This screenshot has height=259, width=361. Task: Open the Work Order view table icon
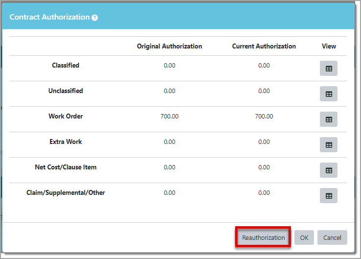329,119
